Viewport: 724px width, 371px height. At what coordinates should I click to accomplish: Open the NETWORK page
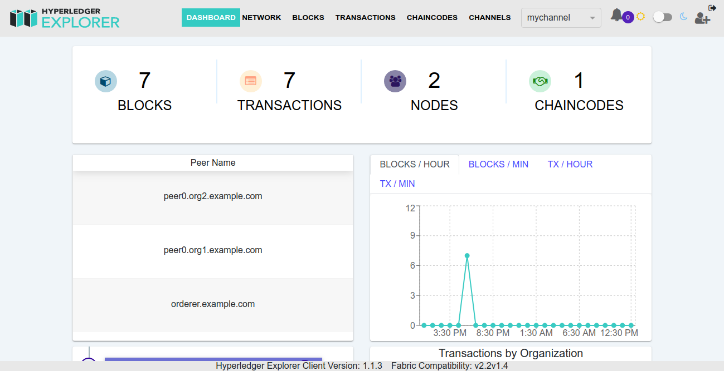[261, 17]
